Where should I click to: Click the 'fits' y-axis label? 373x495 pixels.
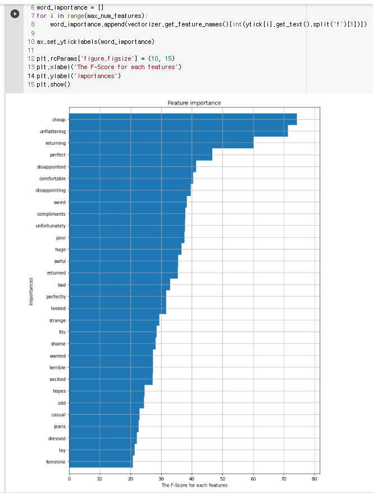62,332
